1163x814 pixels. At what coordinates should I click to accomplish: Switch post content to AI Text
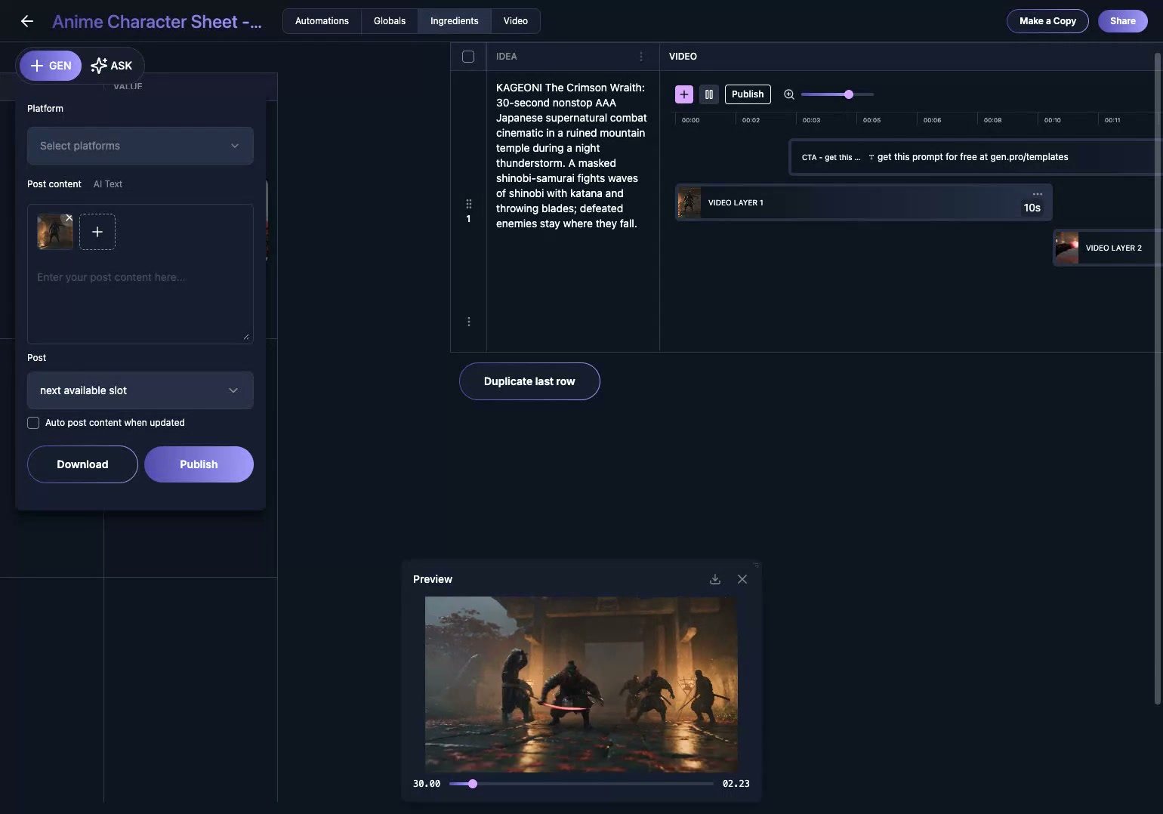pos(108,184)
